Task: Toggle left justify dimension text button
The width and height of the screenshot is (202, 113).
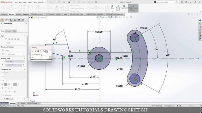Action: [3, 84]
